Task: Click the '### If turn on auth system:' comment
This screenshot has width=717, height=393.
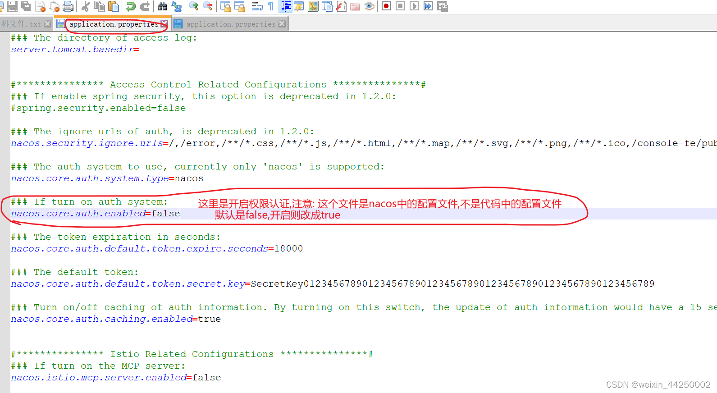Action: [89, 202]
